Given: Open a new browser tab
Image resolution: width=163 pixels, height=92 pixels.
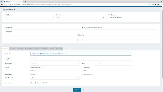Looking at the screenshot, I should [25, 2].
